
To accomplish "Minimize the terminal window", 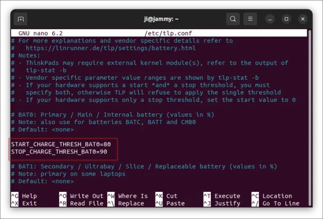I will 270,19.
